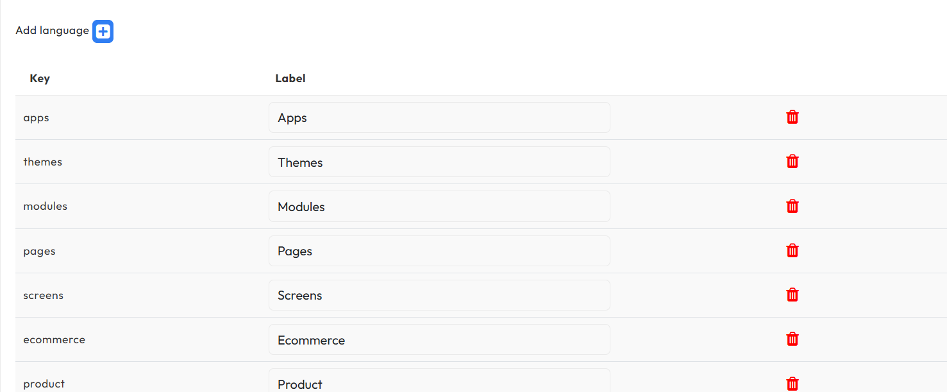
Task: Remove the product entry with trash icon
Action: coord(792,384)
